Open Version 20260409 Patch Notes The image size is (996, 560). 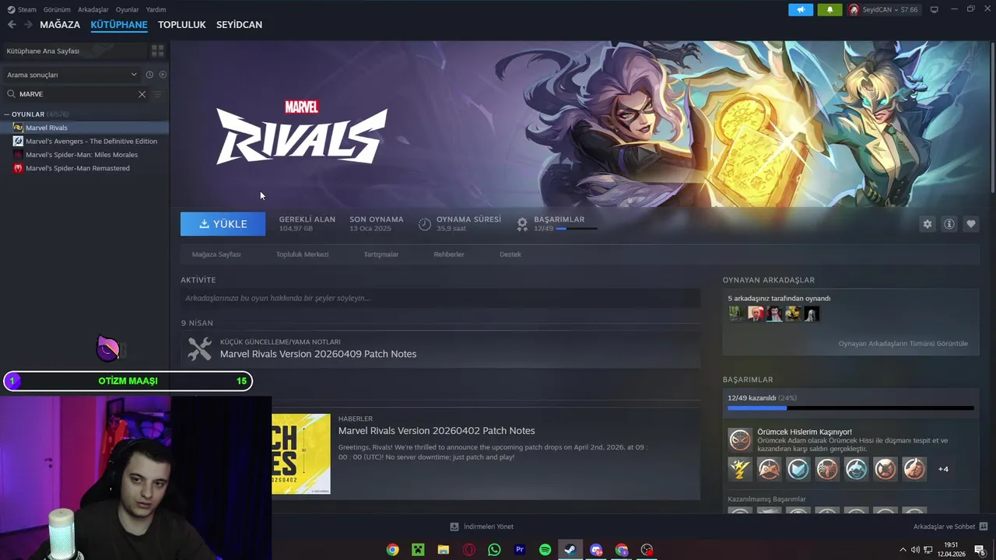[318, 354]
